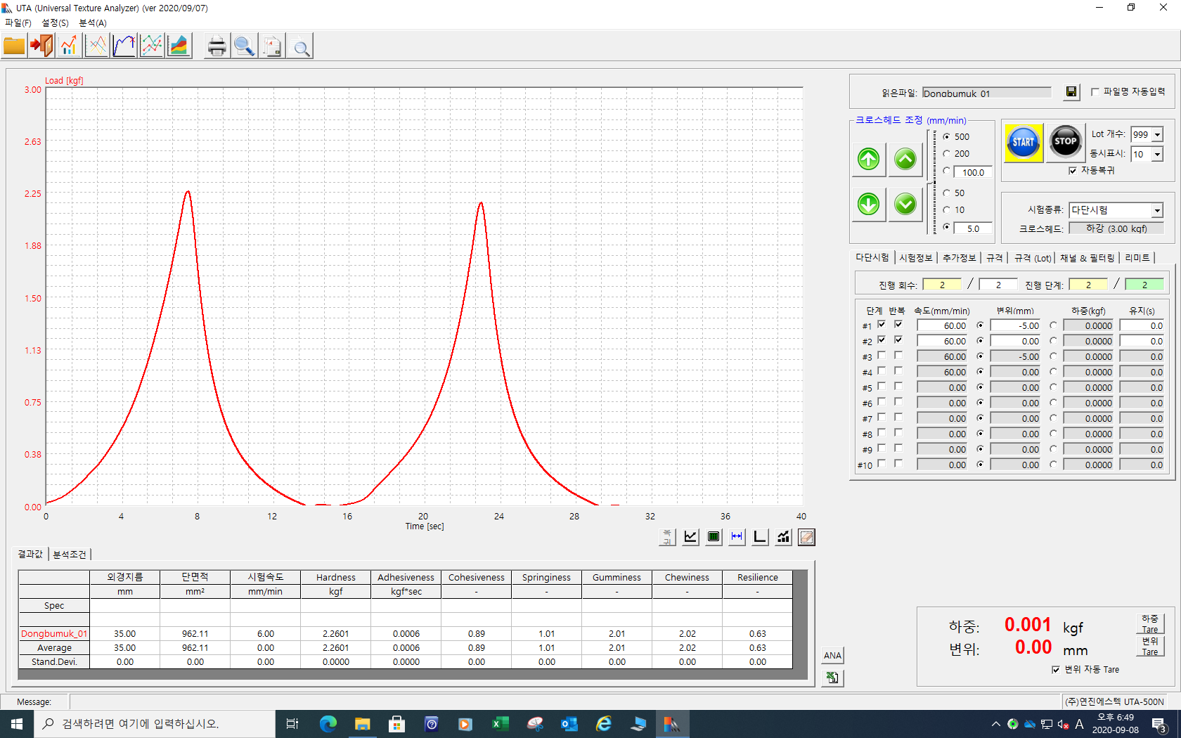Click the green grid display icon

point(714,538)
